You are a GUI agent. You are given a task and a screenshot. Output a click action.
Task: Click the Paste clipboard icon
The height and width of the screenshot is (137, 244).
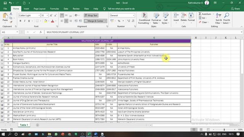point(5,16)
